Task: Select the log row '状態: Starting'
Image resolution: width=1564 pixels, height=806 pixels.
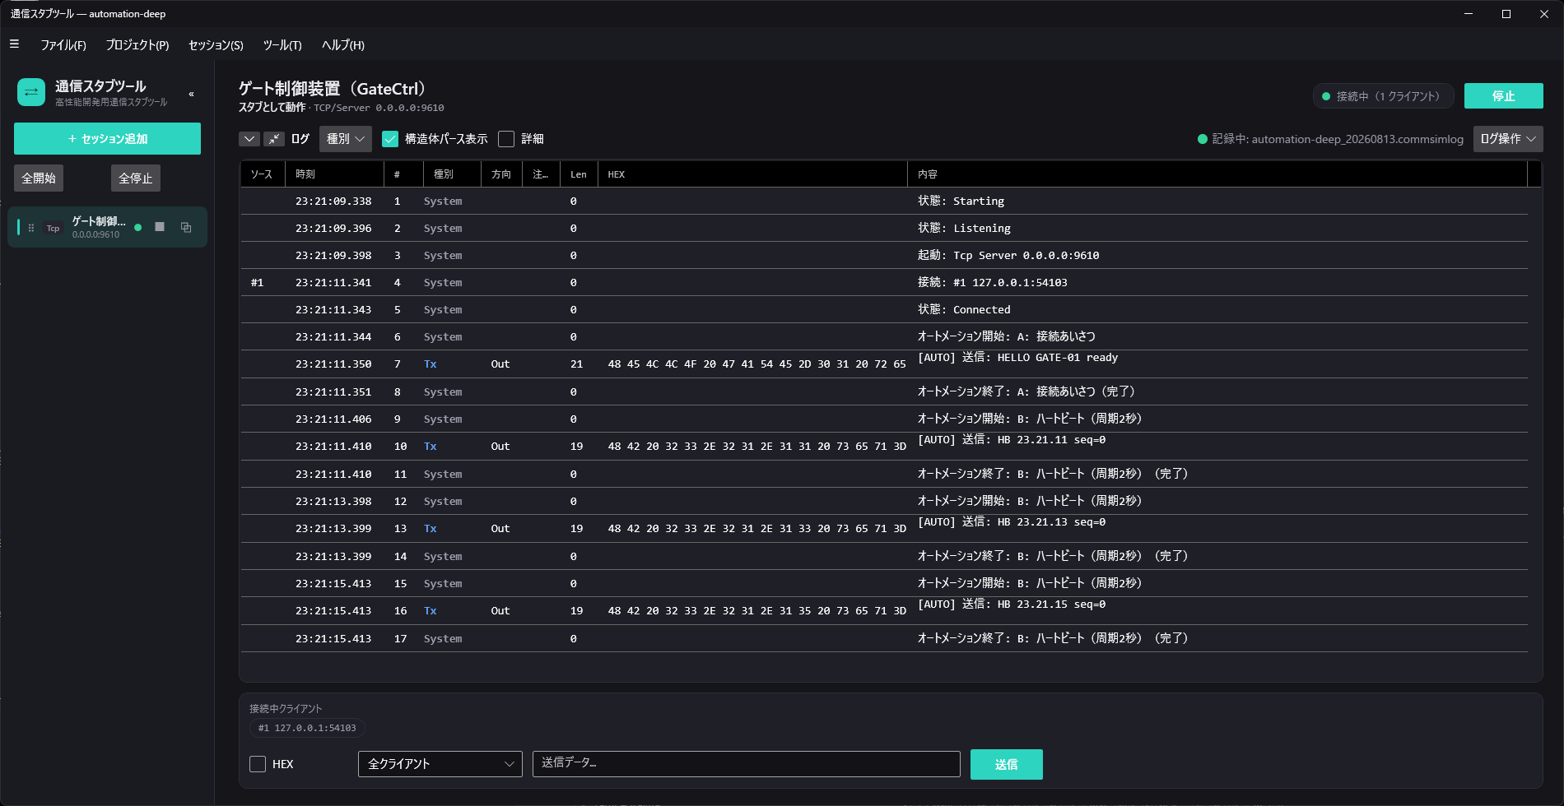Action: [x=884, y=201]
